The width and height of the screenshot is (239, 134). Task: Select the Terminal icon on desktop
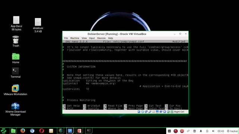pyautogui.click(x=16, y=73)
